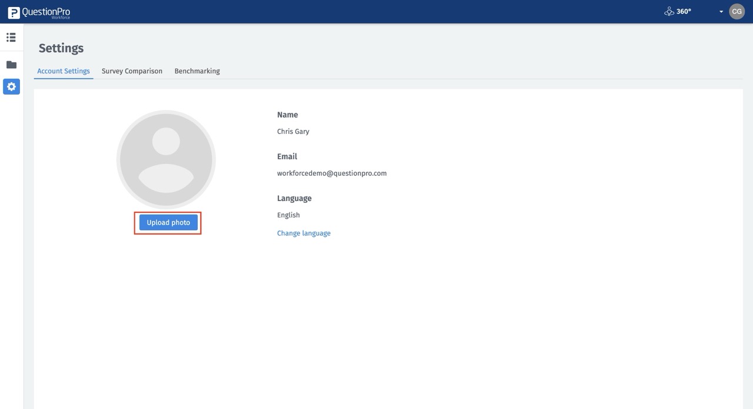Select the Account Settings tab
This screenshot has width=753, height=409.
tap(63, 71)
